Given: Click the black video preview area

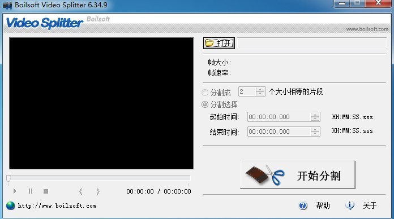Looking at the screenshot, I should coord(101,103).
